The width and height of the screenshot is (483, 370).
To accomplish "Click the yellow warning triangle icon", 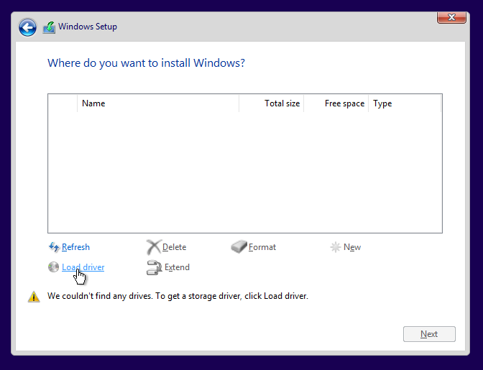I will coord(34,297).
